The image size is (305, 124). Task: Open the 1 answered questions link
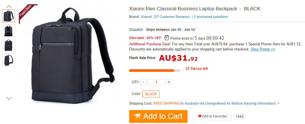(x=211, y=17)
